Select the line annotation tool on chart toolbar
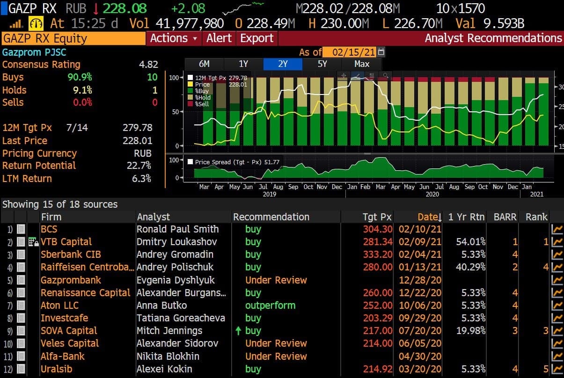Viewport: 564px width, 378px height. tap(357, 75)
